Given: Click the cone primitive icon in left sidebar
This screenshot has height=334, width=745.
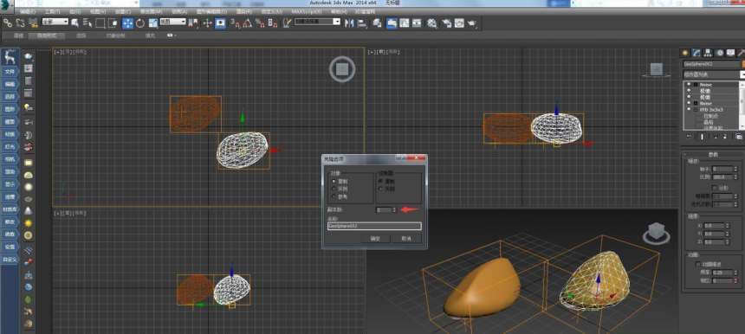Looking at the screenshot, I should [x=29, y=210].
